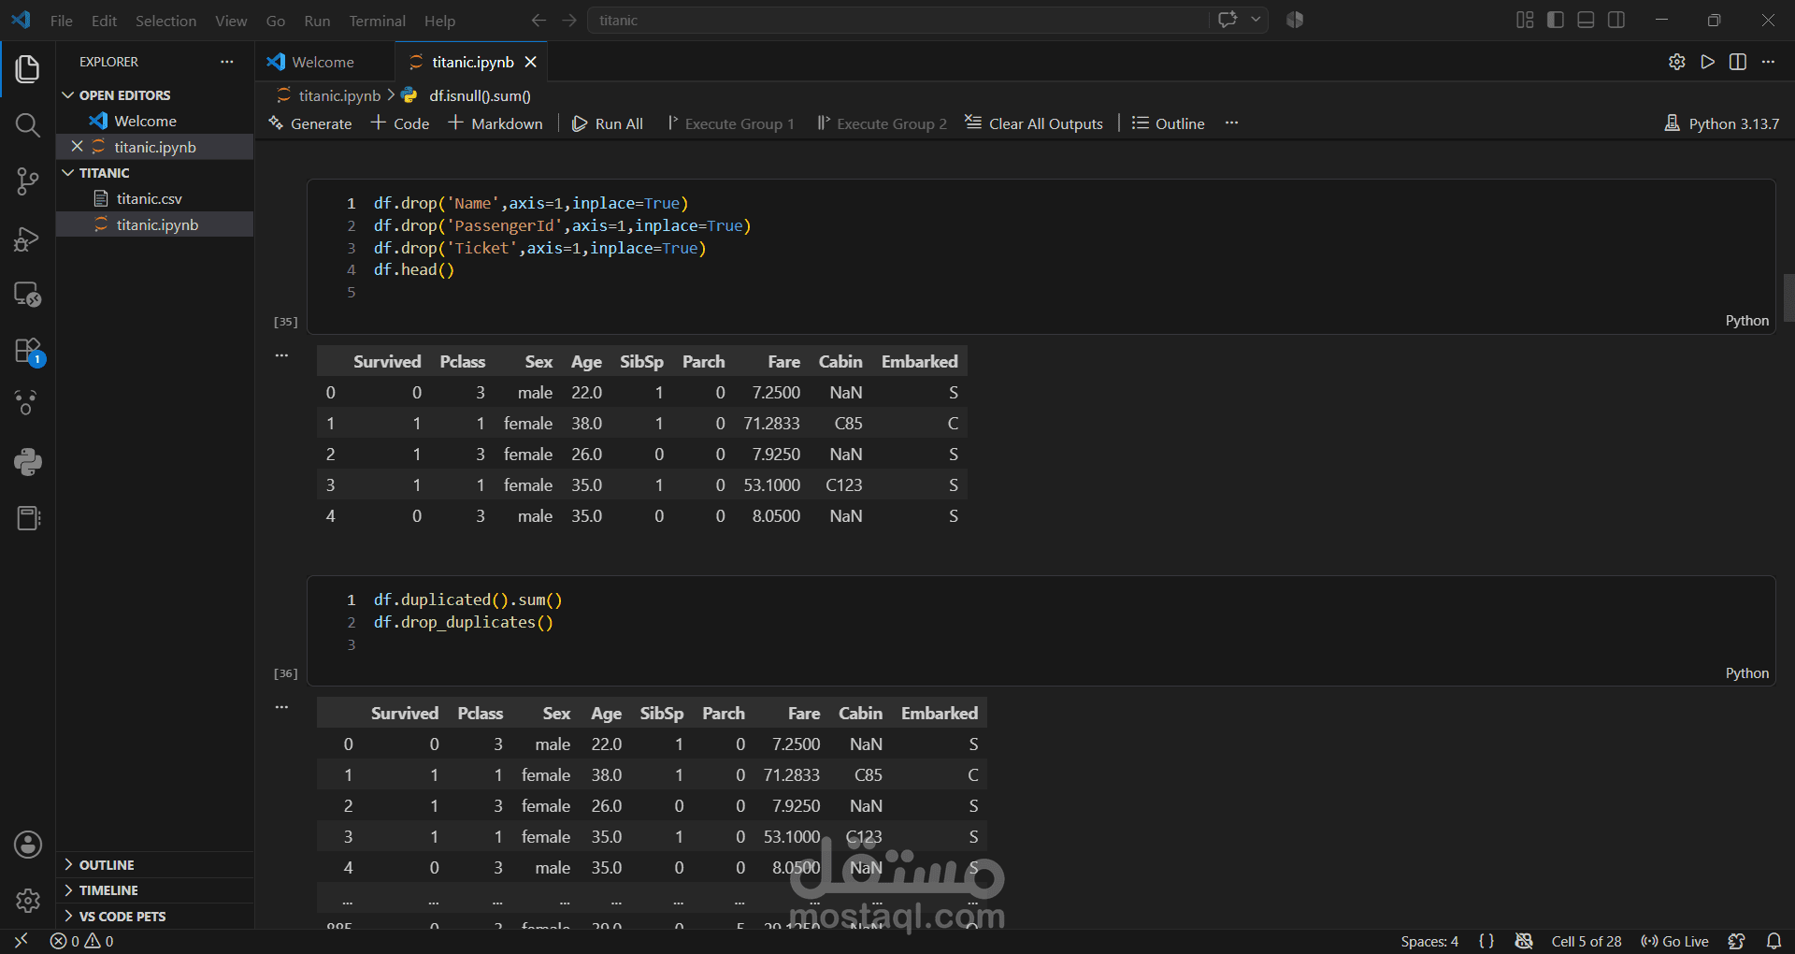Open errors and warnings count in status bar
The width and height of the screenshot is (1795, 954).
pyautogui.click(x=82, y=941)
